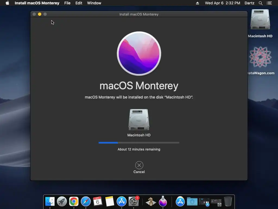The width and height of the screenshot is (278, 209).
Task: Open the second screenshot stack before Trash
Action: (x=216, y=202)
